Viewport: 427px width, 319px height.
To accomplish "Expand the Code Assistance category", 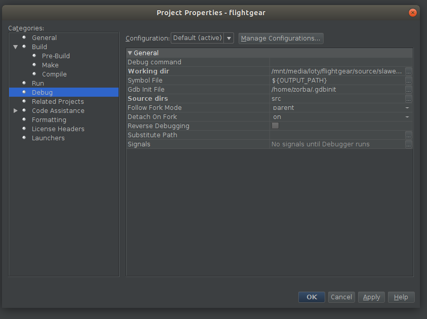I will tap(16, 111).
